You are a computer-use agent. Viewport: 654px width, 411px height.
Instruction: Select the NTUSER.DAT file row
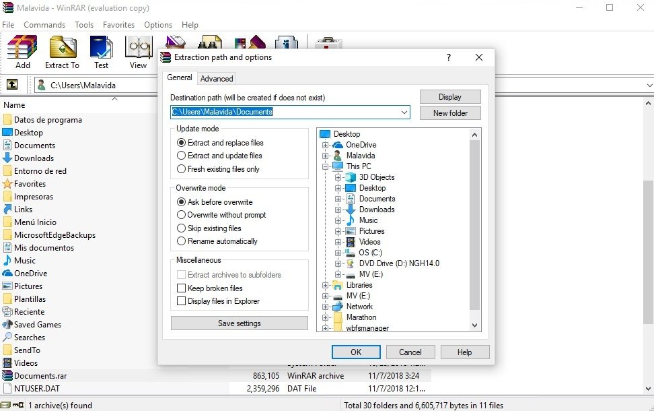click(x=215, y=389)
